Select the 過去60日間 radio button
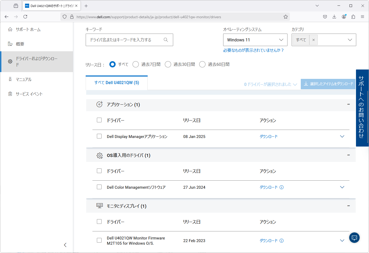 click(202, 64)
